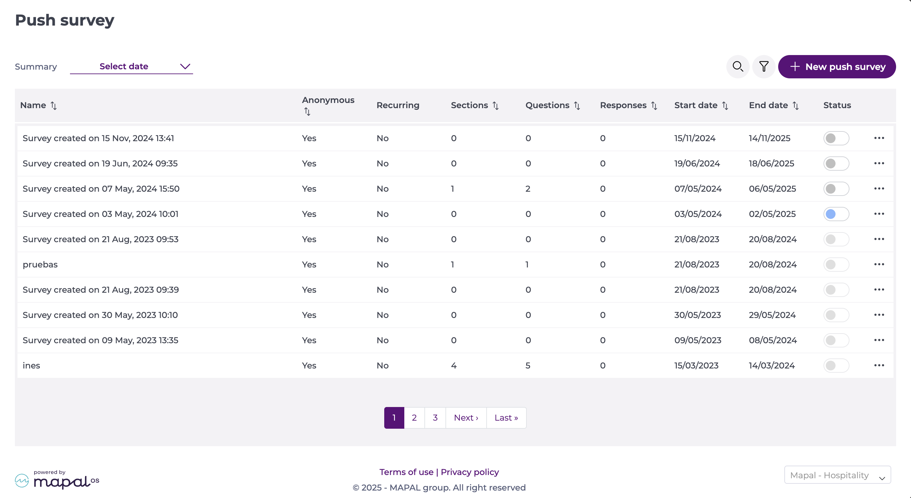This screenshot has height=498, width=911.
Task: Open actions menu for the ines survey
Action: 880,365
